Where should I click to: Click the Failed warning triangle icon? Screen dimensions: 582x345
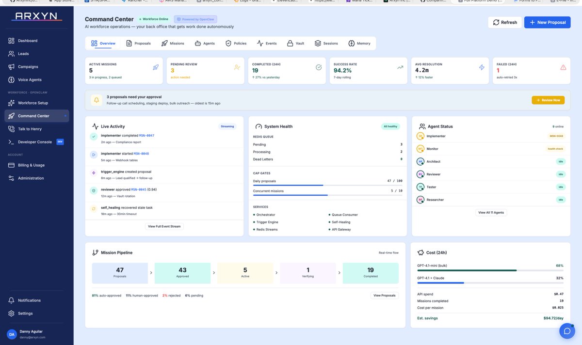click(563, 67)
